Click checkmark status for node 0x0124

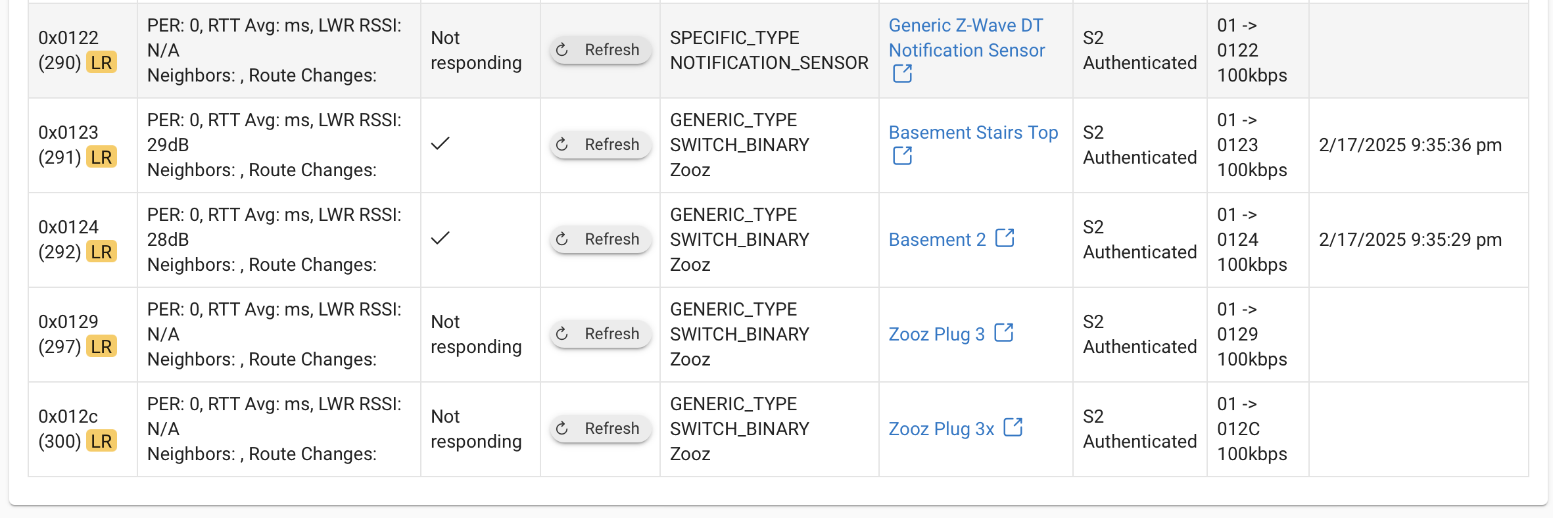pyautogui.click(x=440, y=238)
